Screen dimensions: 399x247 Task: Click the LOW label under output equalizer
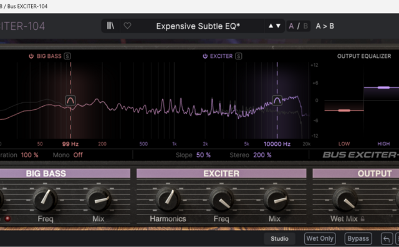click(344, 144)
